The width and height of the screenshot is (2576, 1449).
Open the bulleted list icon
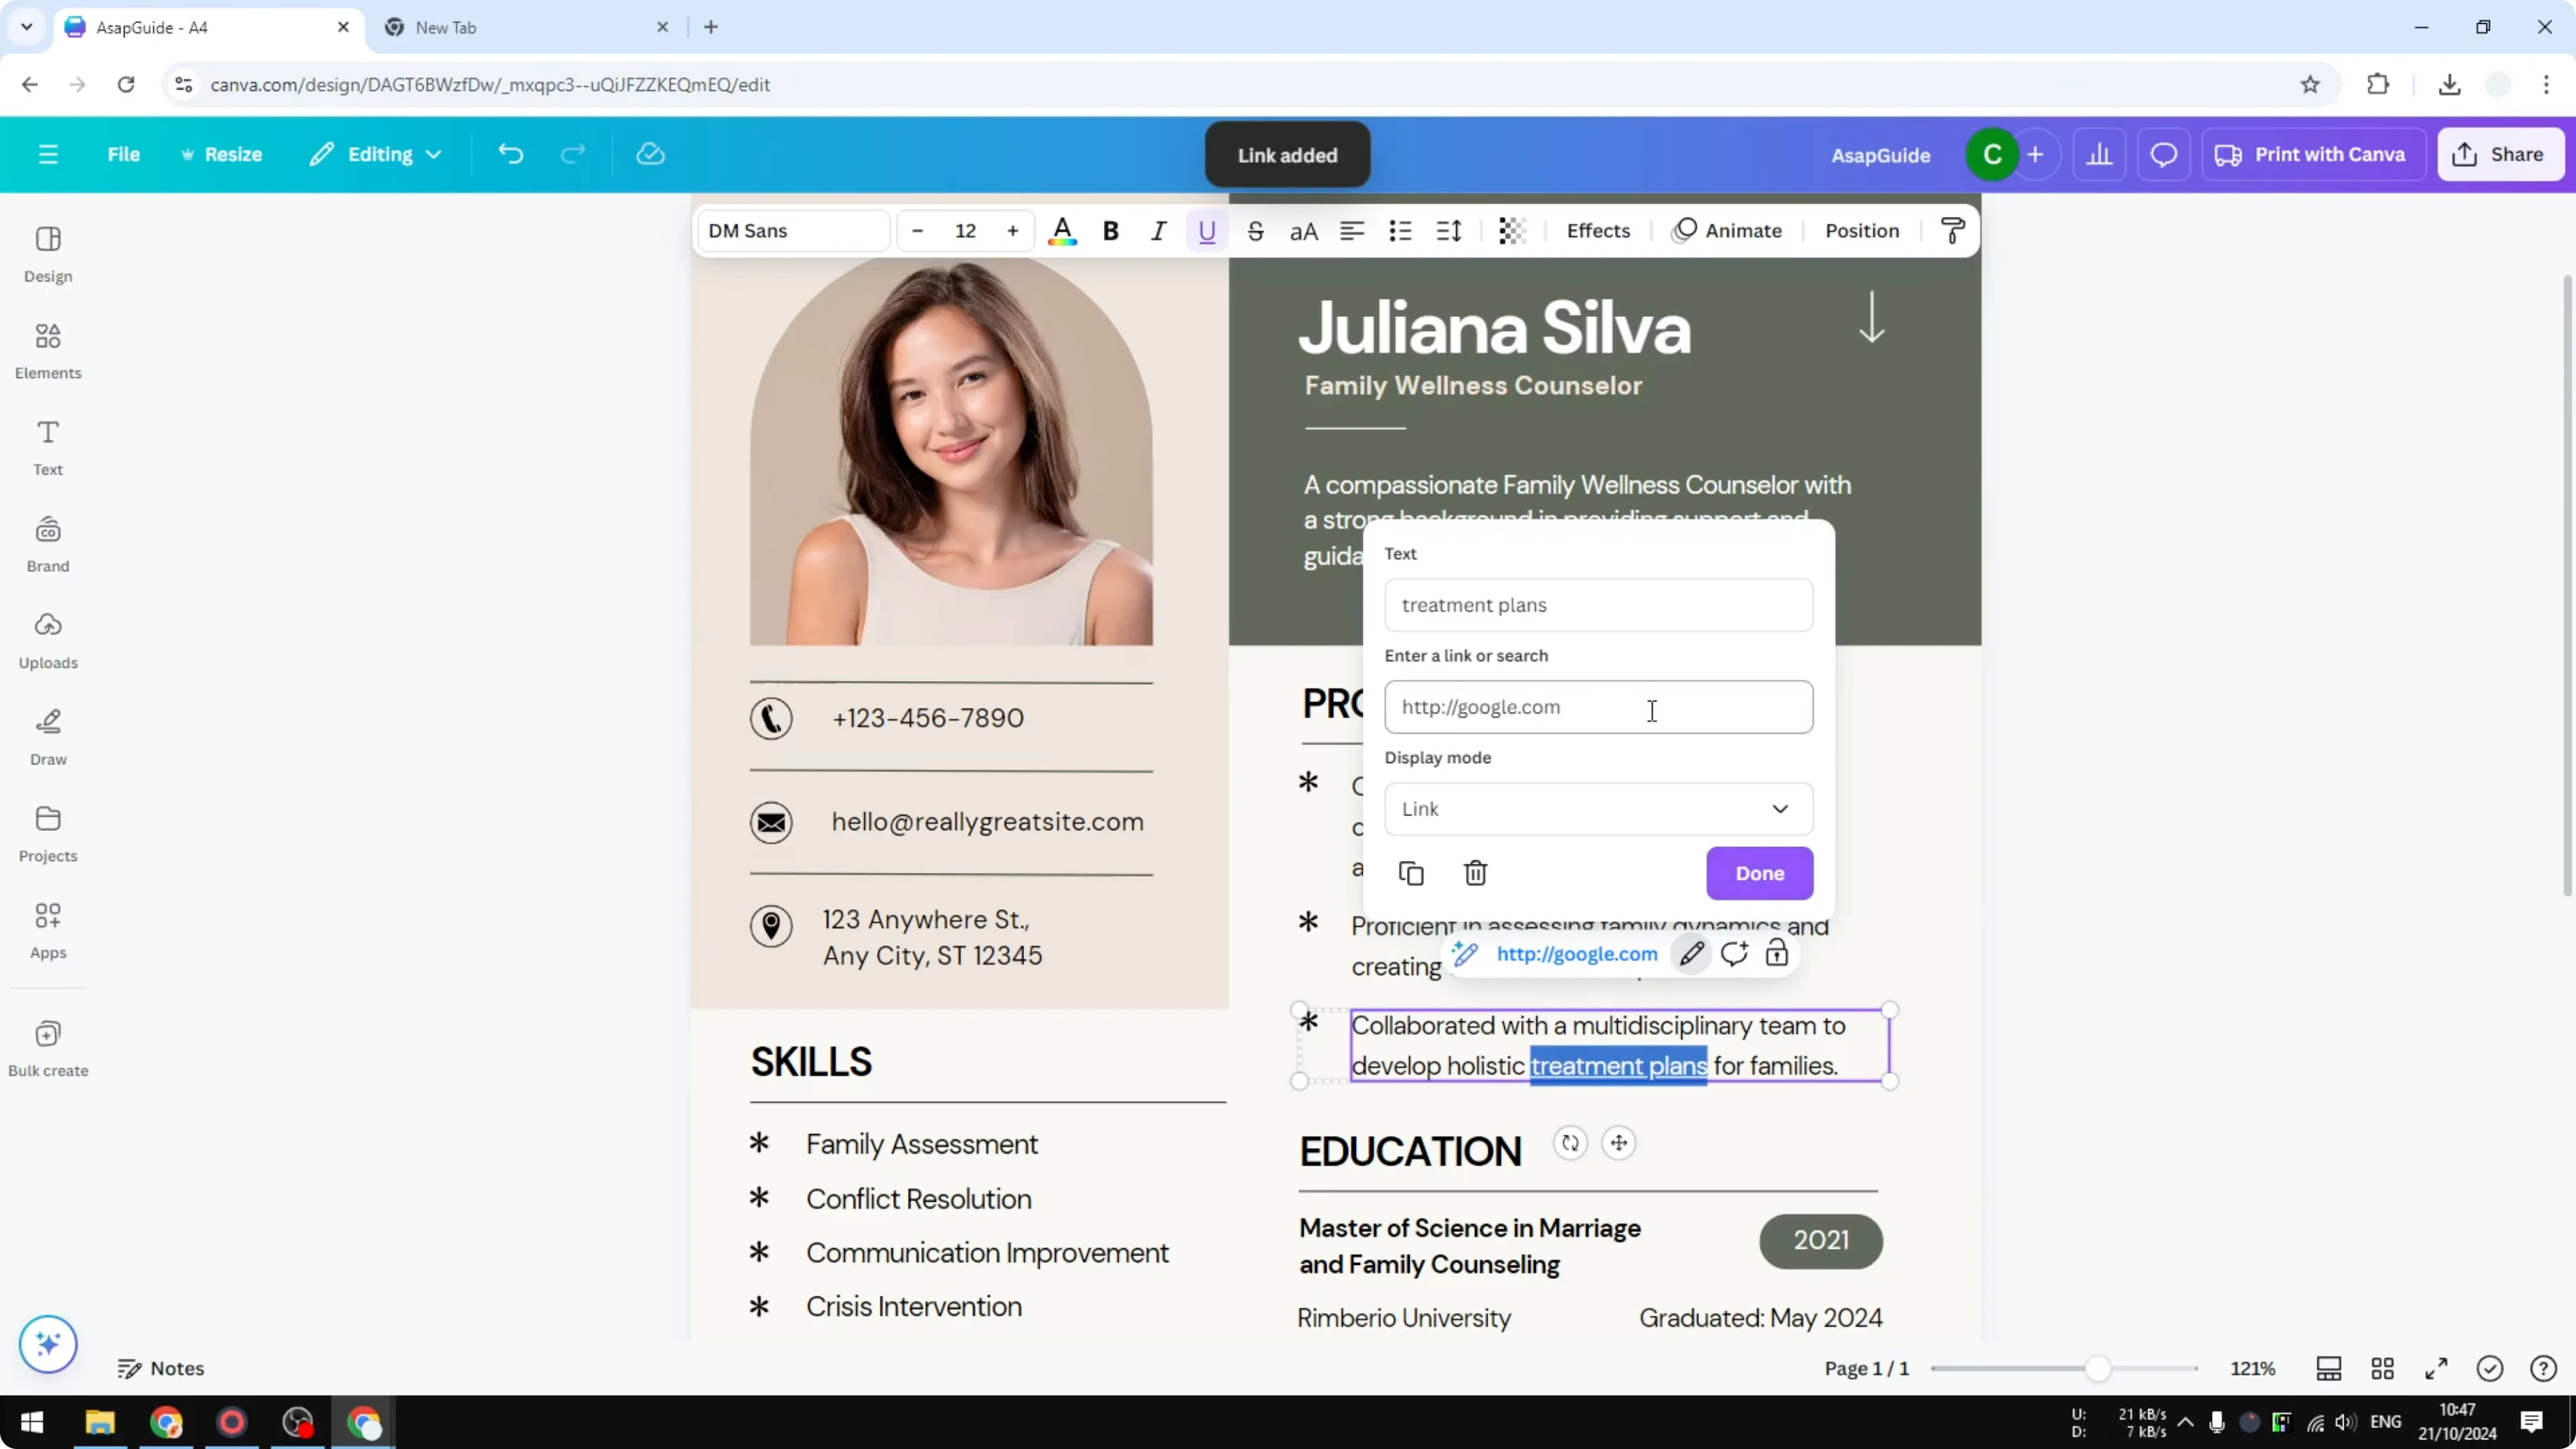[1400, 231]
